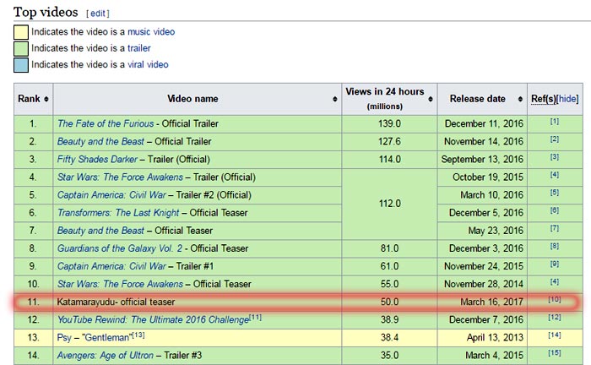Select the March 16, 2017 date cell

coord(482,302)
